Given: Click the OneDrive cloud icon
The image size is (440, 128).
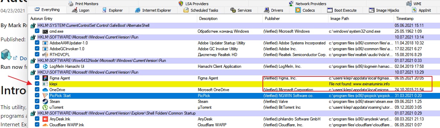Looking at the screenshot, I should [x=45, y=89].
